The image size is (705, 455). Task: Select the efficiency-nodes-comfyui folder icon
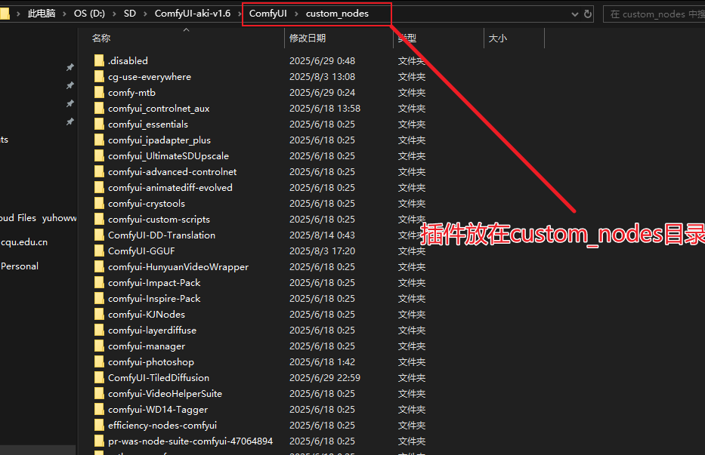coord(100,426)
